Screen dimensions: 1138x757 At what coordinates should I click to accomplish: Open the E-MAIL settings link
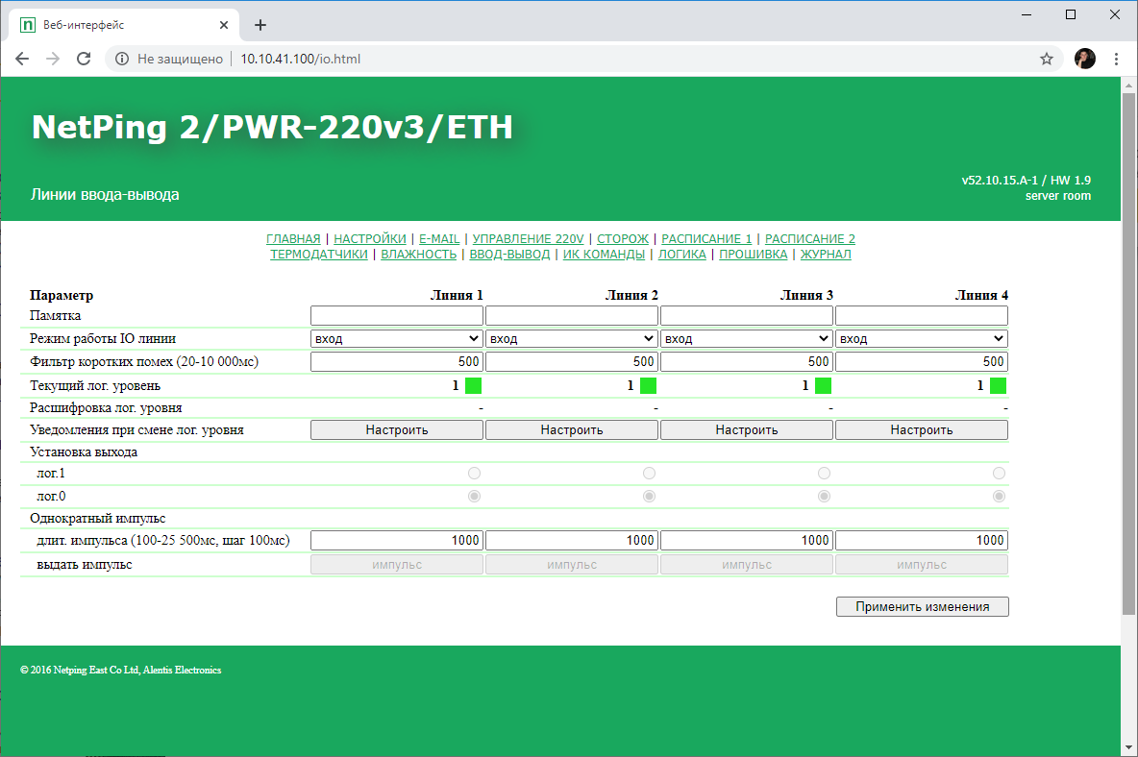[439, 238]
